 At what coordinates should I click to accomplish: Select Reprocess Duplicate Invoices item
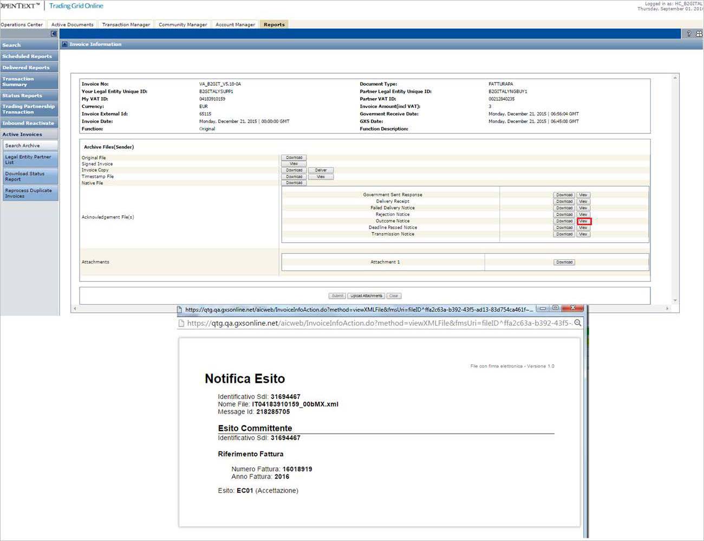tap(31, 193)
